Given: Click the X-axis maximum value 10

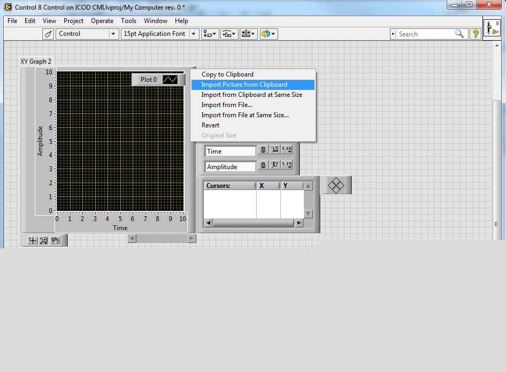Looking at the screenshot, I should [x=182, y=219].
